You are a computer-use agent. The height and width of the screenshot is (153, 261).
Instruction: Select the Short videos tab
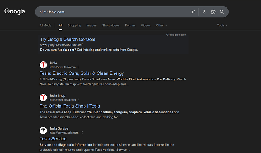[x=111, y=25]
